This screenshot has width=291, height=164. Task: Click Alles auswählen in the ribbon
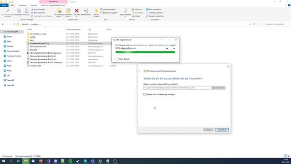pos(154,10)
